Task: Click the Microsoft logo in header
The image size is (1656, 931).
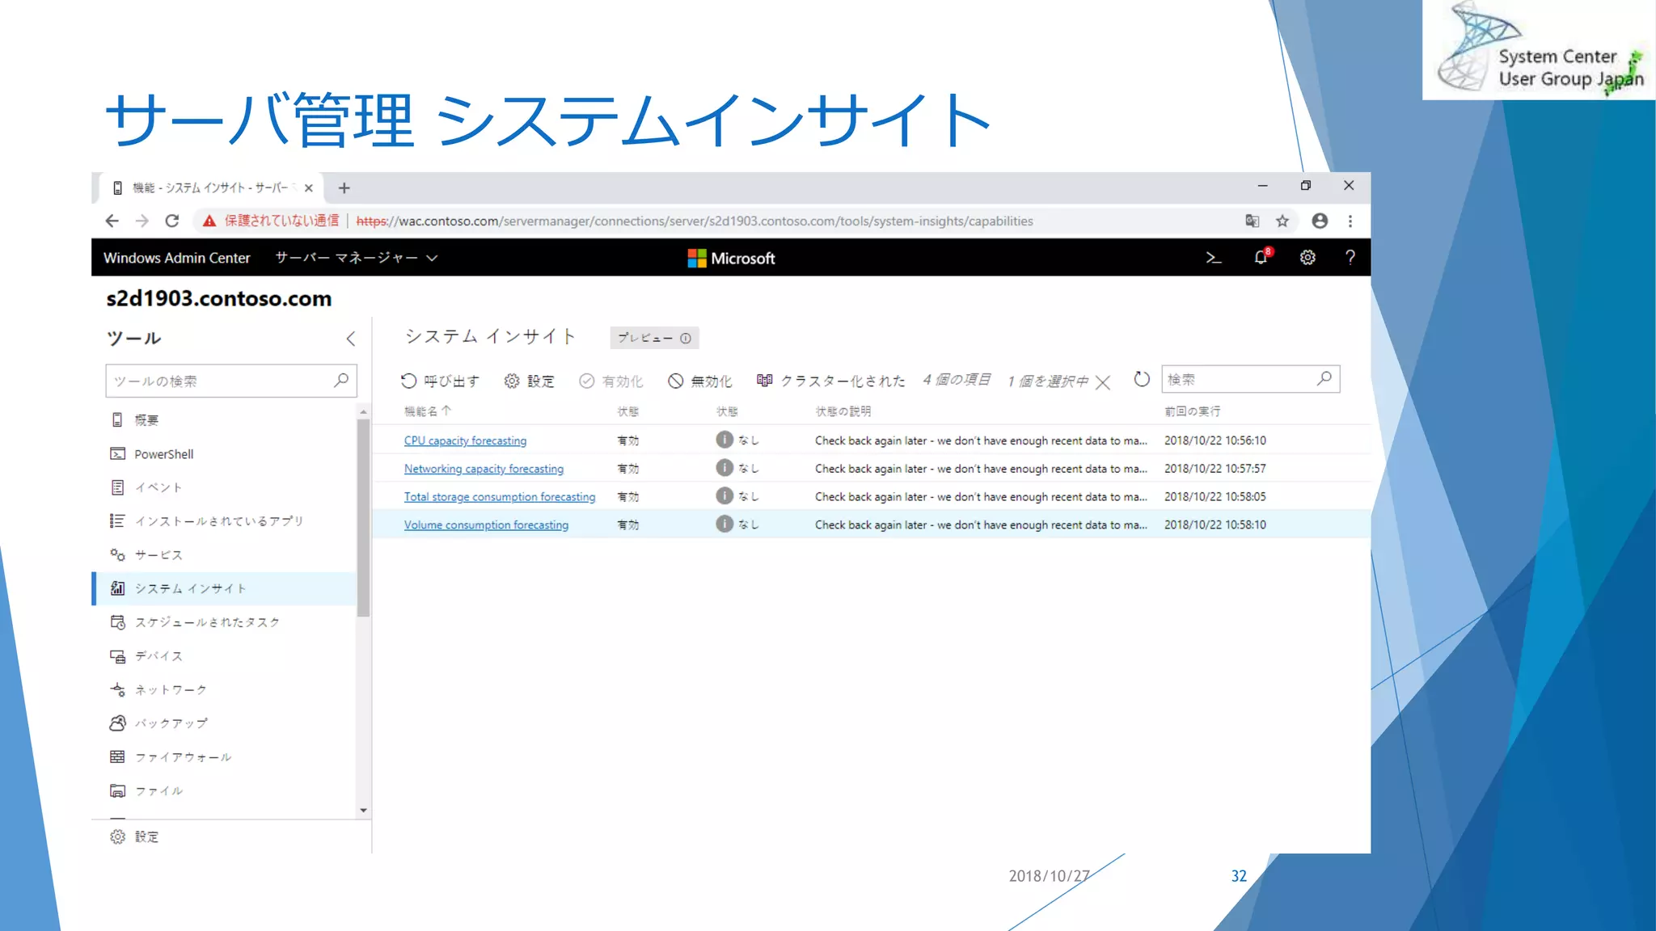Action: point(731,258)
